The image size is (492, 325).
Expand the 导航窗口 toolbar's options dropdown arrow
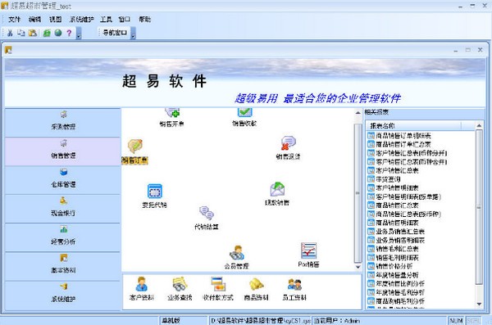pyautogui.click(x=134, y=34)
